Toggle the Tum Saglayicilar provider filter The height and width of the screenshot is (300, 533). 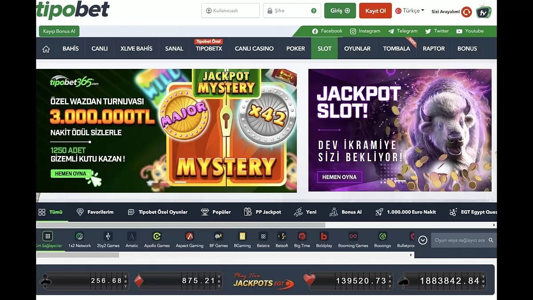48,236
